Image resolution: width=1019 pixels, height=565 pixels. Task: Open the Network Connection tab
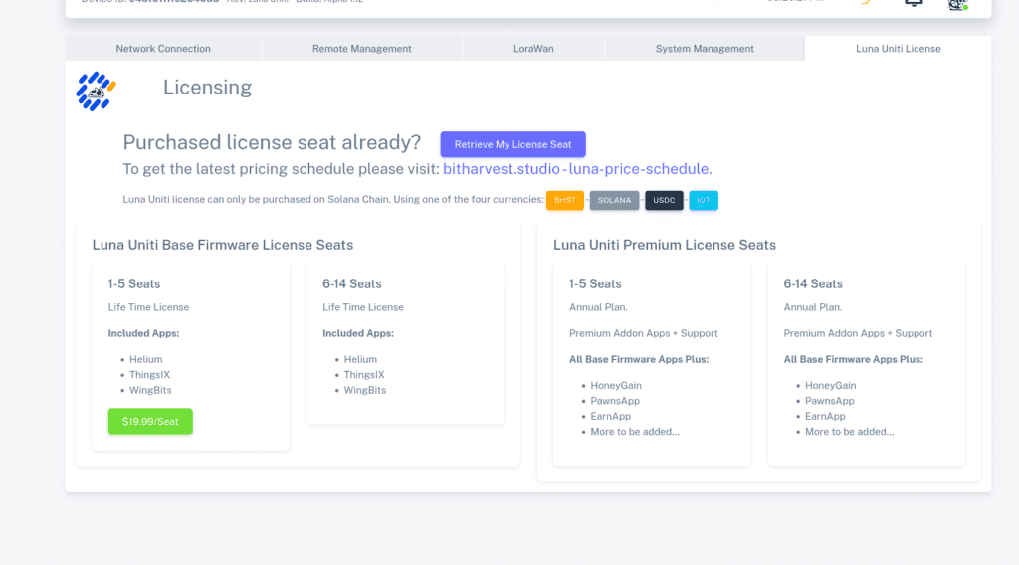[x=163, y=48]
